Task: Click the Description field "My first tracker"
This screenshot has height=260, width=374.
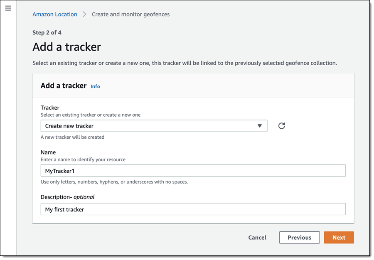Action: pyautogui.click(x=193, y=209)
